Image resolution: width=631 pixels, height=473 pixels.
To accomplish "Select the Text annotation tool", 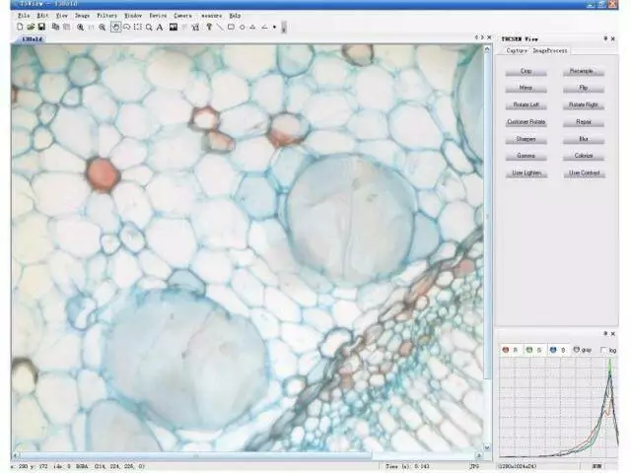I will 160,27.
